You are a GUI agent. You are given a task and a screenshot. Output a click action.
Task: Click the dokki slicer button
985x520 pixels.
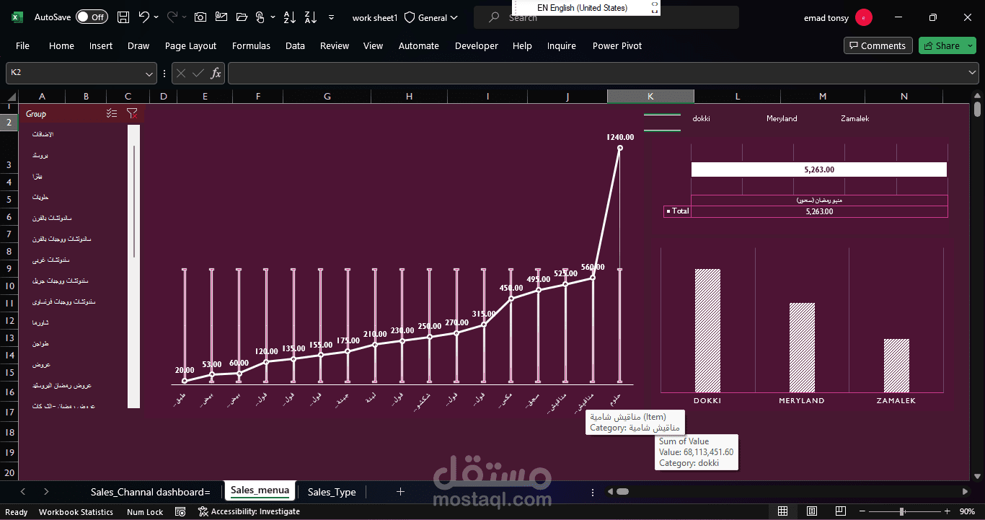pos(701,118)
